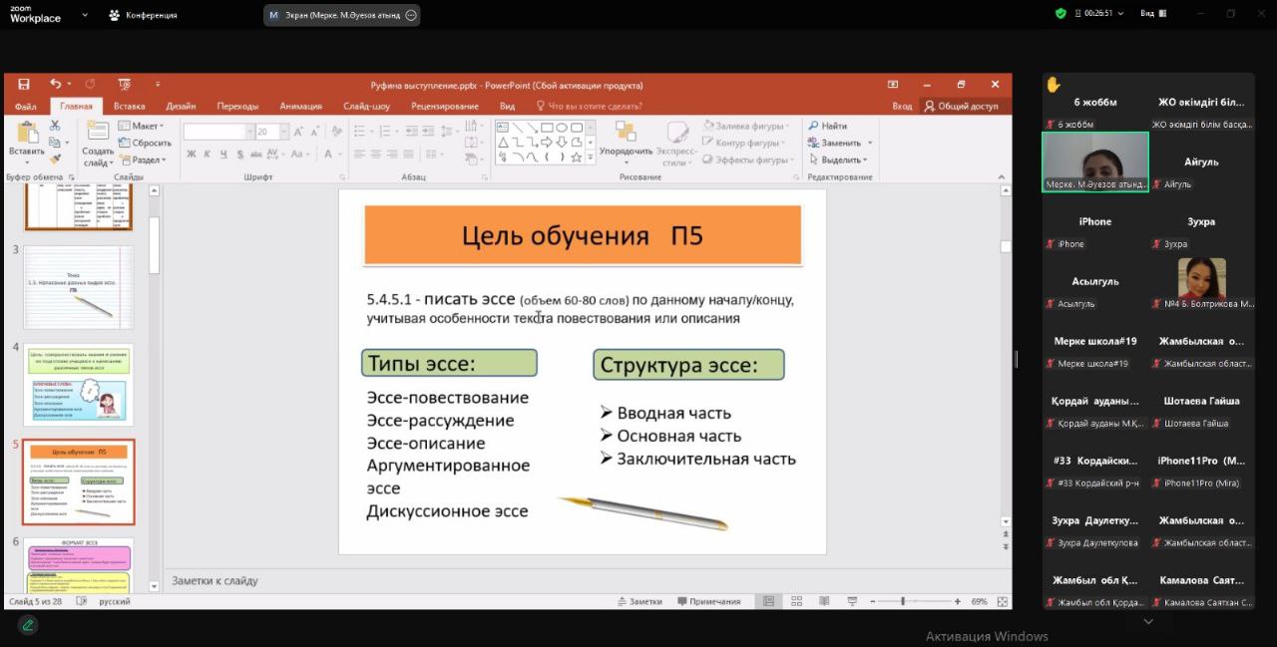Image resolution: width=1277 pixels, height=647 pixels.
Task: Open the Примечания comments pane
Action: click(x=708, y=601)
